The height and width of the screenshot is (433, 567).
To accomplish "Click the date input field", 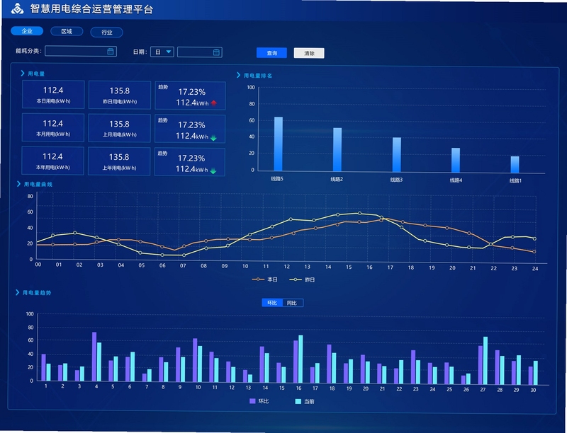I will [200, 52].
